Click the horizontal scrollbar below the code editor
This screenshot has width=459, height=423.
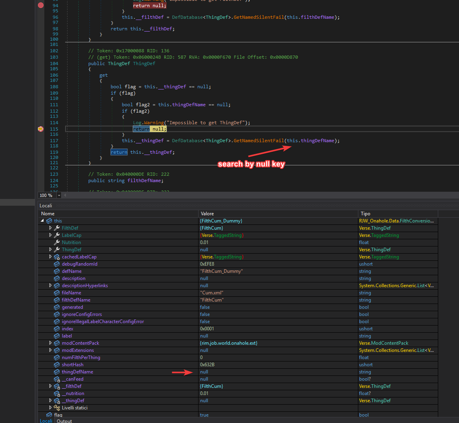click(x=240, y=195)
